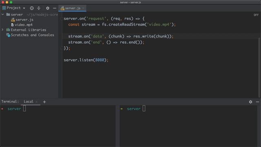Click the locate-in-project target icon
The image size is (261, 147).
tap(32, 8)
